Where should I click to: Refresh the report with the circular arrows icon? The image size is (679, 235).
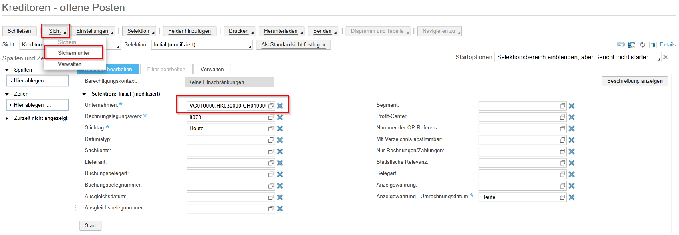(x=642, y=45)
